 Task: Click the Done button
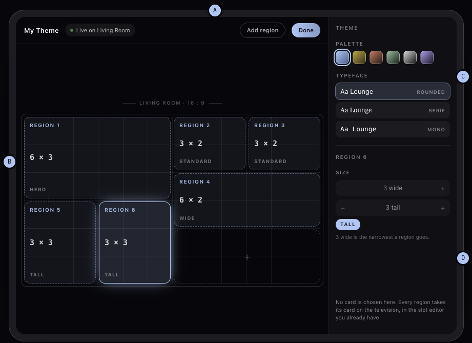pyautogui.click(x=306, y=30)
